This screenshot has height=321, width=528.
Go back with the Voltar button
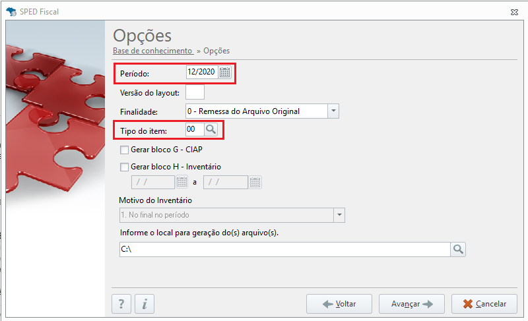[339, 304]
